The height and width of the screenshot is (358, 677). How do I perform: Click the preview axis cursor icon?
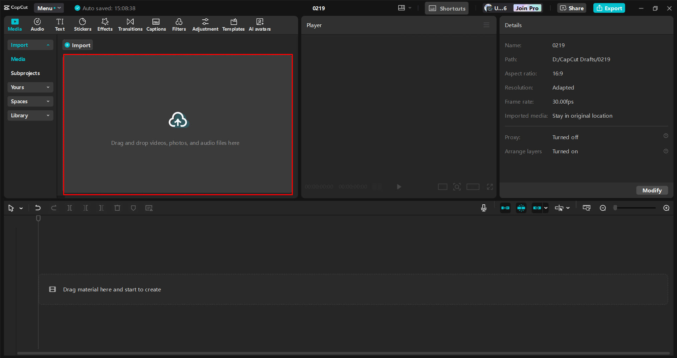pos(559,208)
